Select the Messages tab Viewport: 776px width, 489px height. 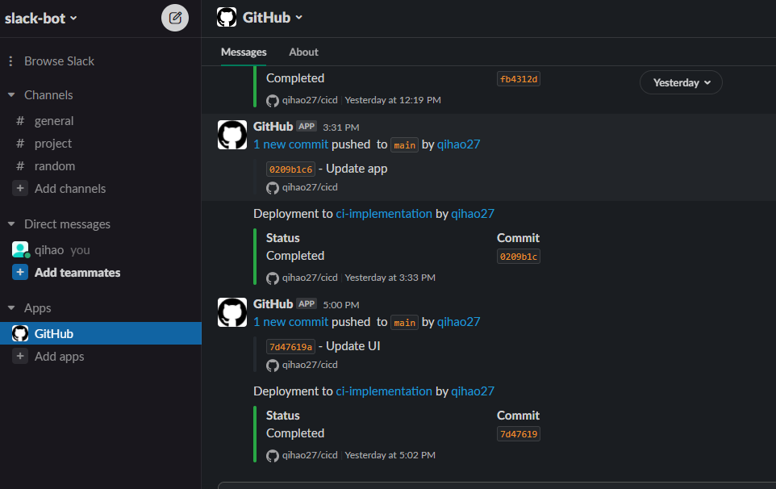tap(244, 52)
